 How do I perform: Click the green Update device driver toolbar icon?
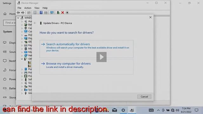(x=58, y=13)
